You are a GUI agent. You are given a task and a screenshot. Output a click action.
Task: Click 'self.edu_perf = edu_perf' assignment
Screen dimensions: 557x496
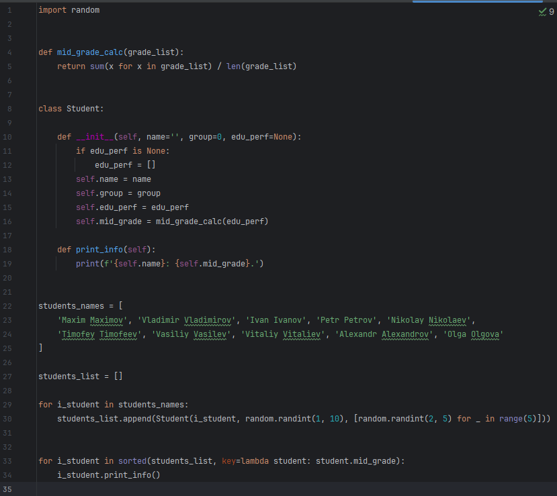click(132, 207)
